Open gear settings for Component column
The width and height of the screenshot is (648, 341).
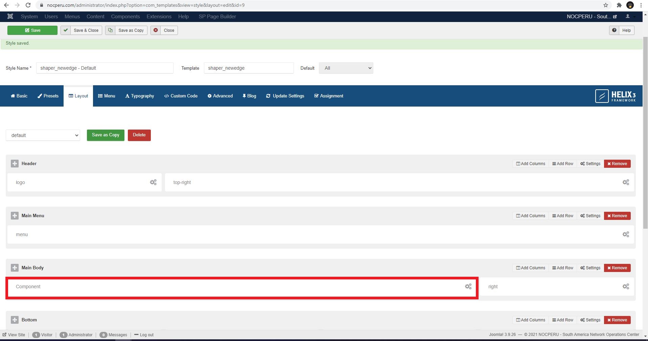click(x=468, y=287)
